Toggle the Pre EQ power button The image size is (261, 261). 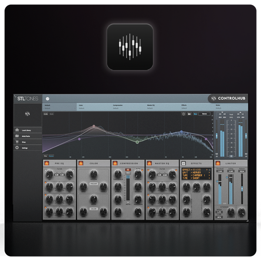click(x=47, y=163)
